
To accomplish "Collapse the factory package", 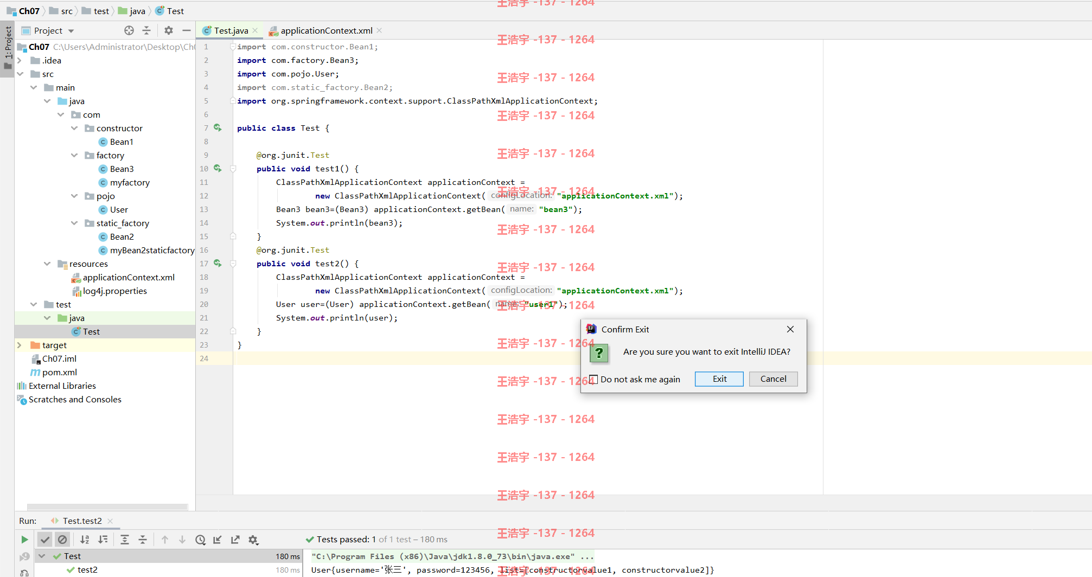I will pos(74,155).
